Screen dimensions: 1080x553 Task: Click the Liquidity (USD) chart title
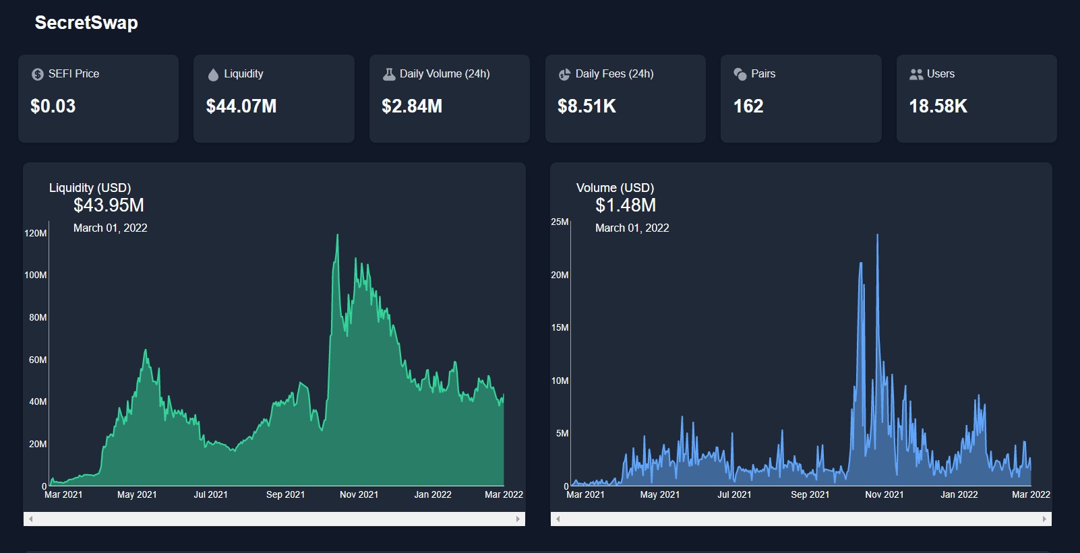coord(90,188)
